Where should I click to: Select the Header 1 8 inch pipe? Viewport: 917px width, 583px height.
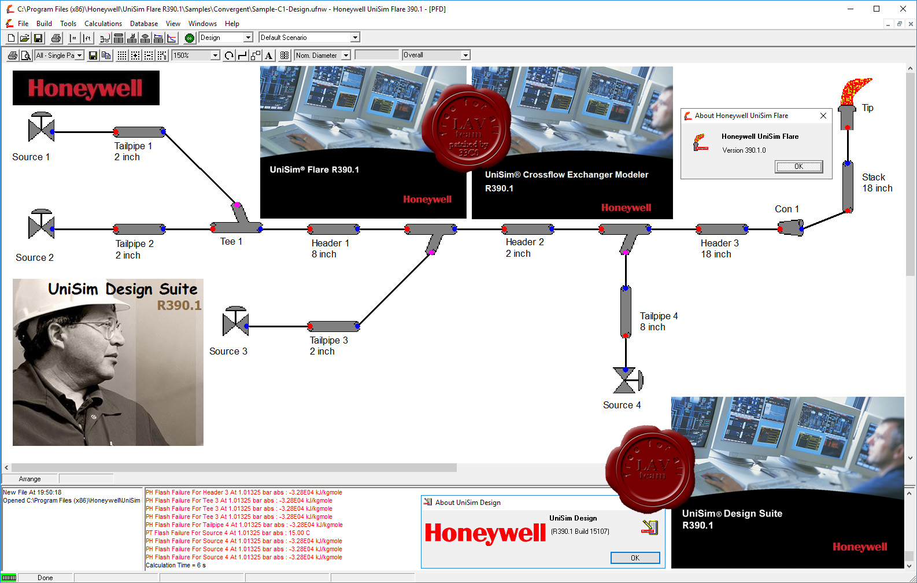(334, 229)
